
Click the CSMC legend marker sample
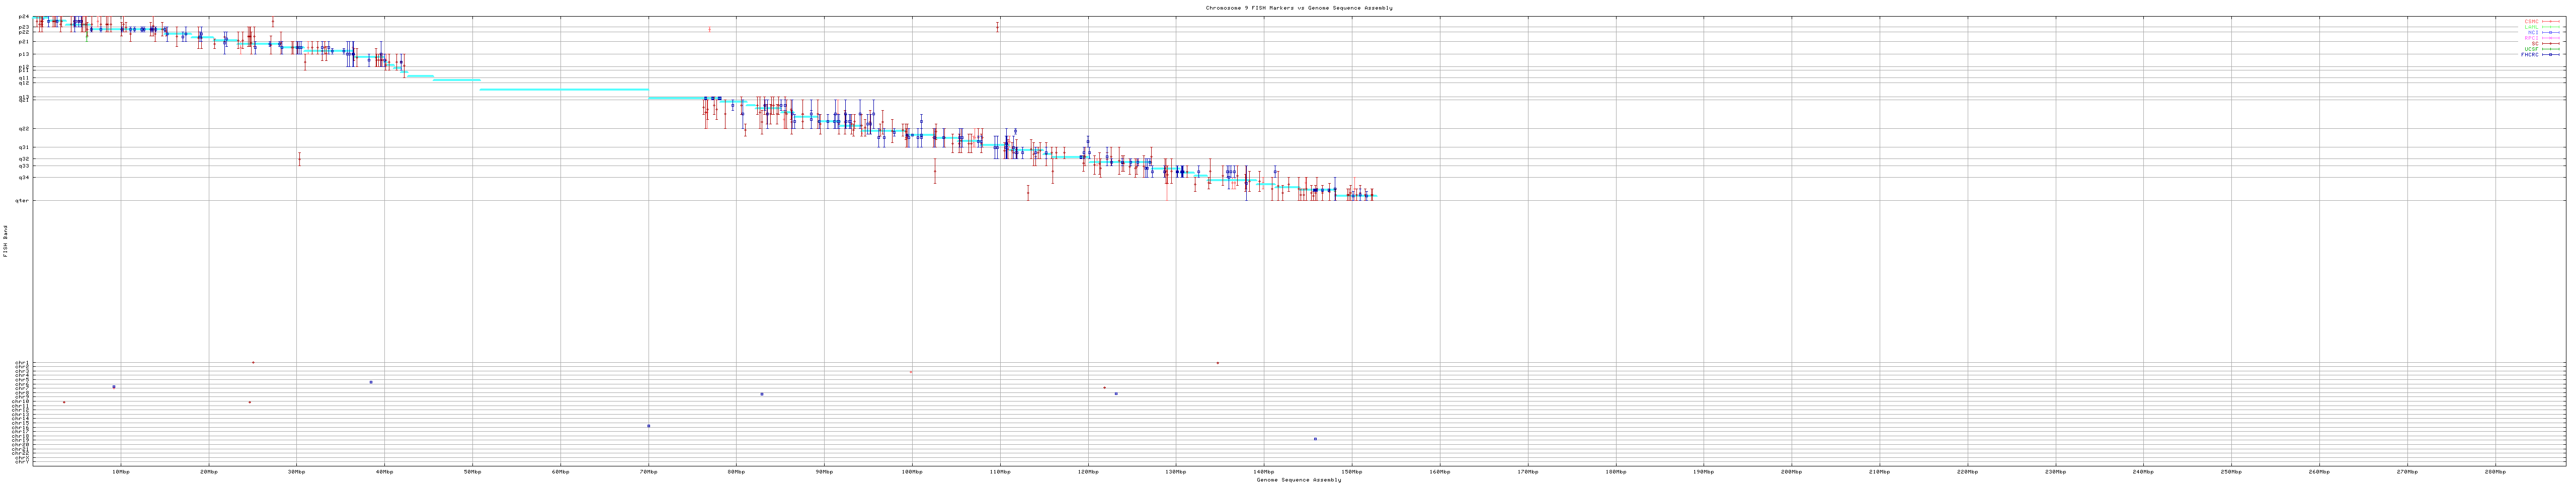tap(2552, 21)
